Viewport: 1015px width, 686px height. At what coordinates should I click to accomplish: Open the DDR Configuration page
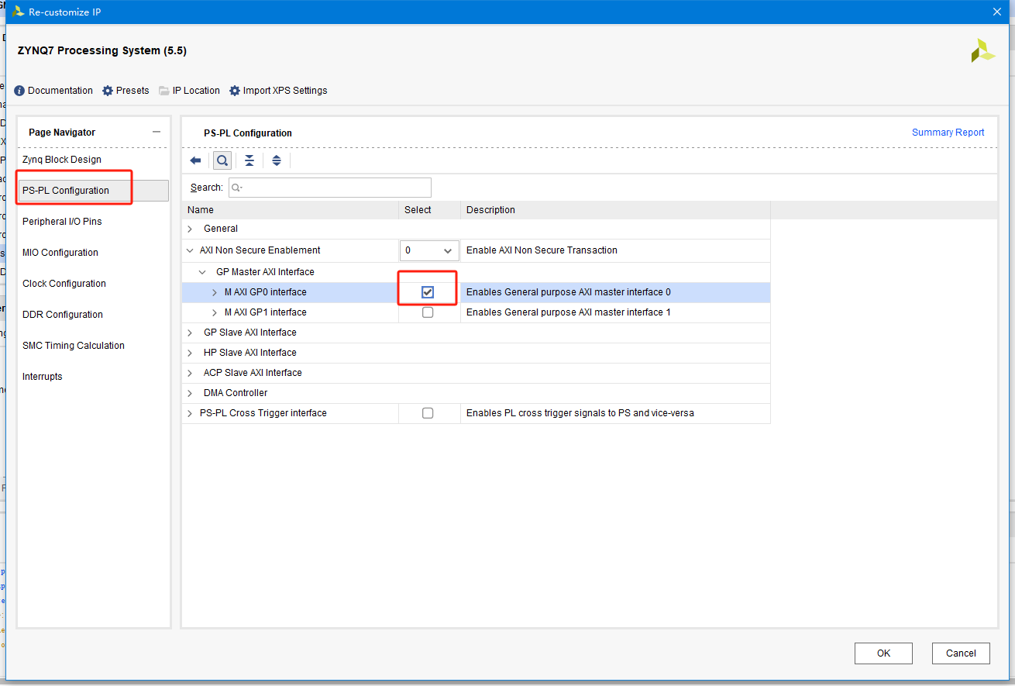click(63, 315)
